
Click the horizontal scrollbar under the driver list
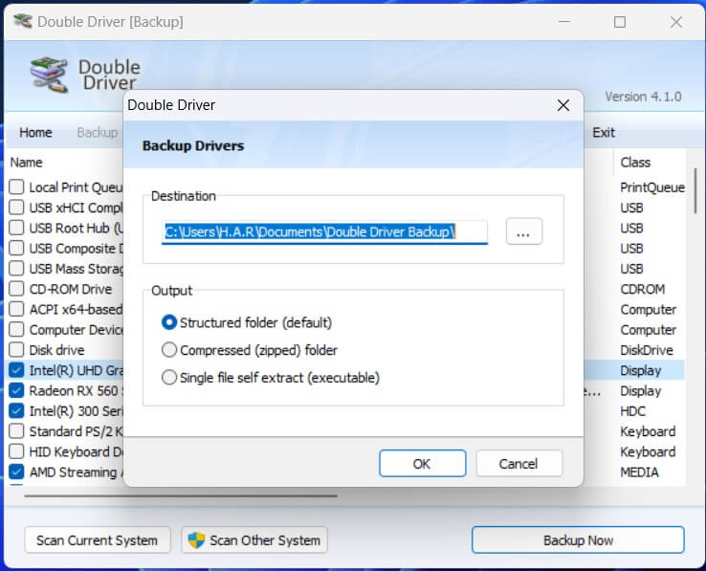(x=181, y=495)
